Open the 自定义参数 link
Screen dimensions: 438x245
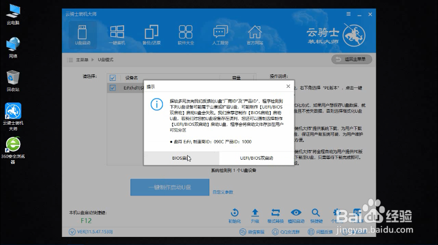pos(223,192)
